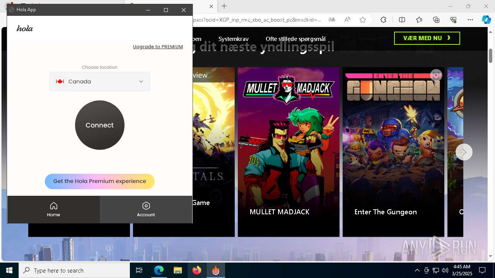Open the MULLET MADJACK game card
495x278 pixels.
pyautogui.click(x=288, y=152)
